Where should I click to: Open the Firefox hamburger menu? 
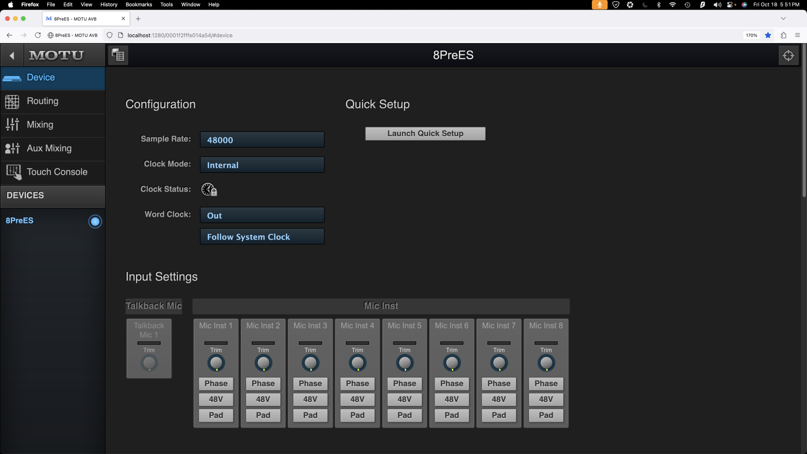coord(797,35)
